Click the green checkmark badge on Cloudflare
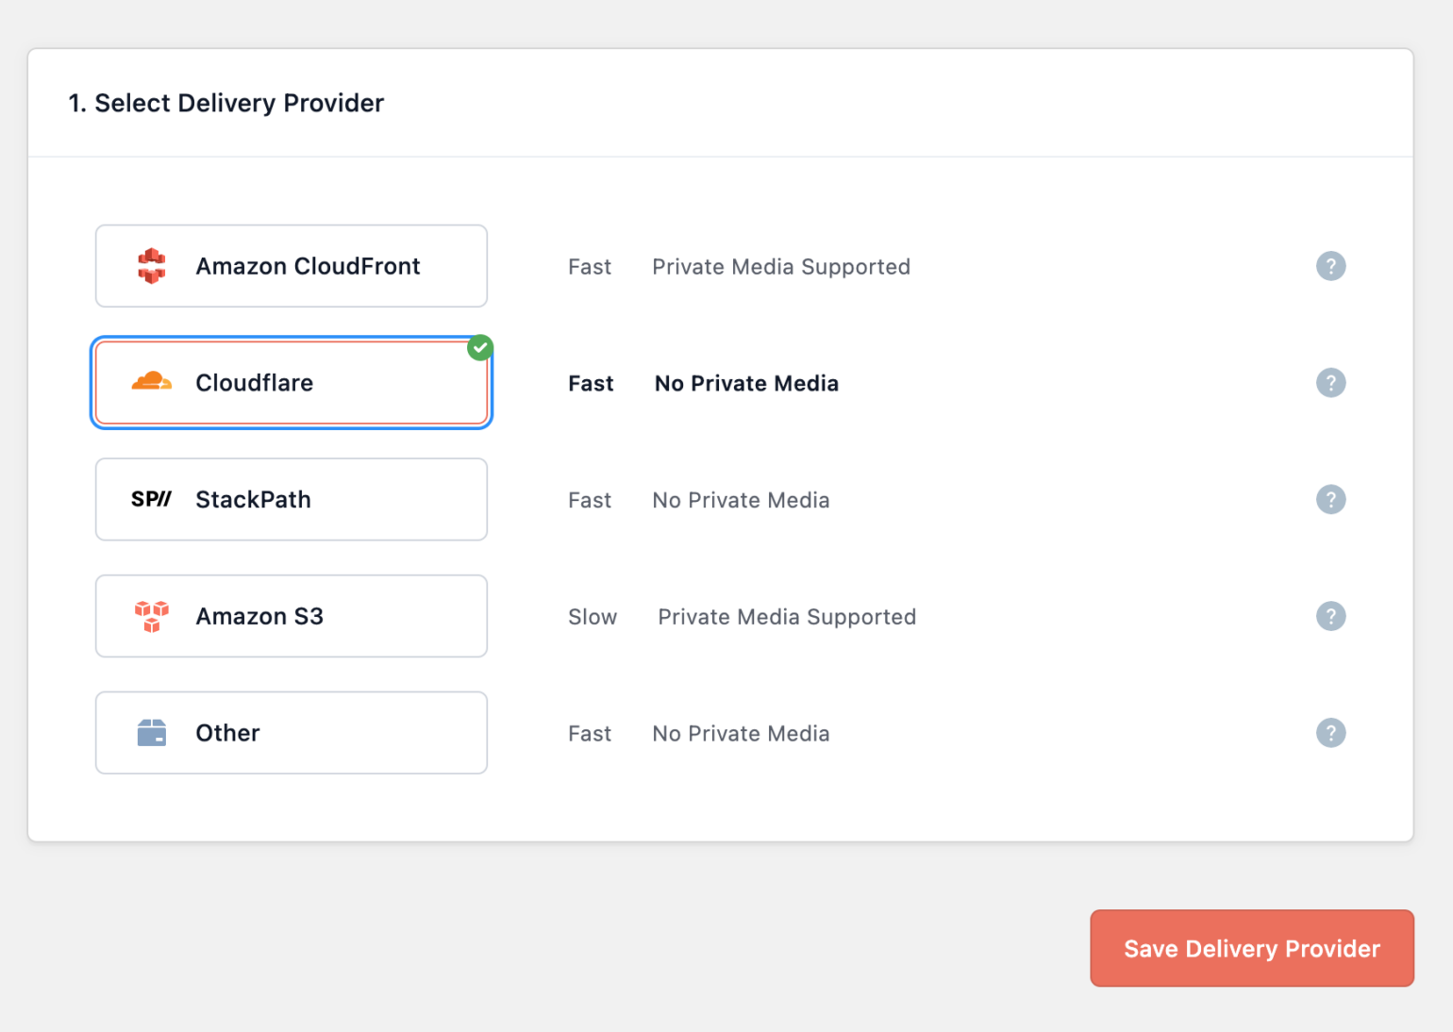 tap(480, 347)
